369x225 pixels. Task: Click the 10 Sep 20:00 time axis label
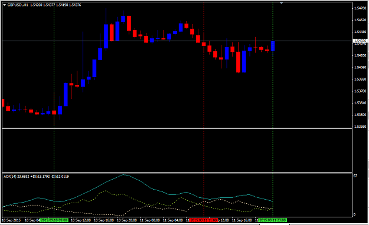(x=127, y=220)
